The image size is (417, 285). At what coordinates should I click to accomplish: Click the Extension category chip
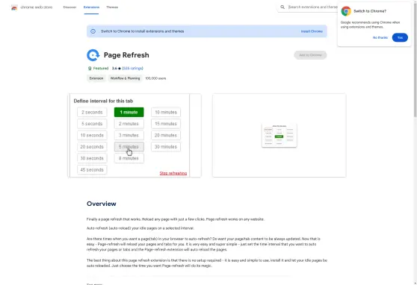(x=96, y=78)
